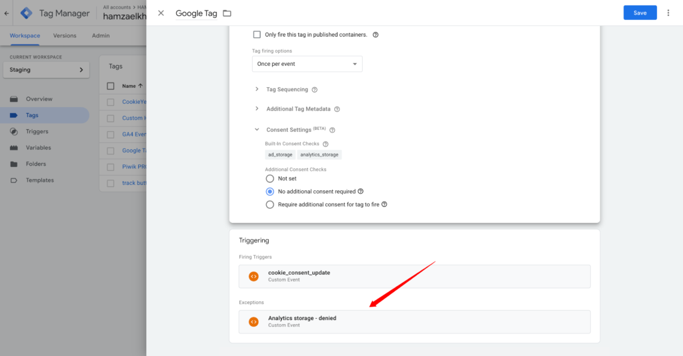Open the Triggers page in sidebar
This screenshot has width=683, height=356.
(x=37, y=132)
